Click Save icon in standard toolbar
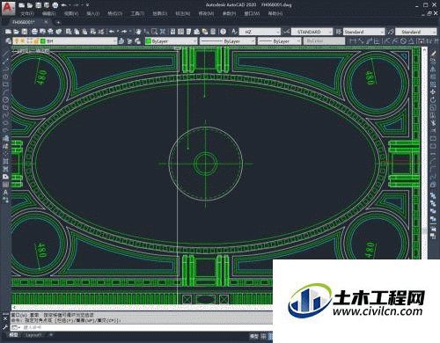The height and width of the screenshot is (343, 440). pos(25,32)
